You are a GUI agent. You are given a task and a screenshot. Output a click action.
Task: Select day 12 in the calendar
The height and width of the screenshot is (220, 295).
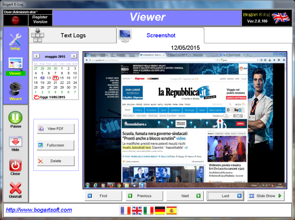coord(42,78)
